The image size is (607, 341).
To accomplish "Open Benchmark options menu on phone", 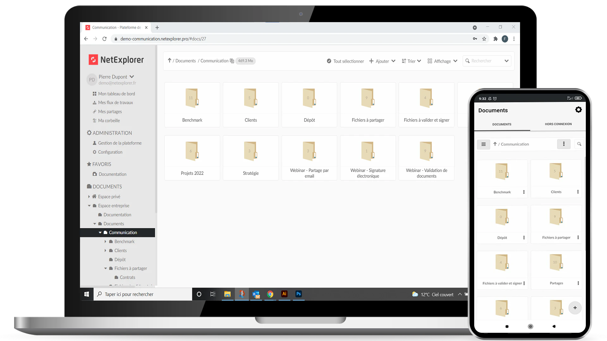I will (524, 192).
